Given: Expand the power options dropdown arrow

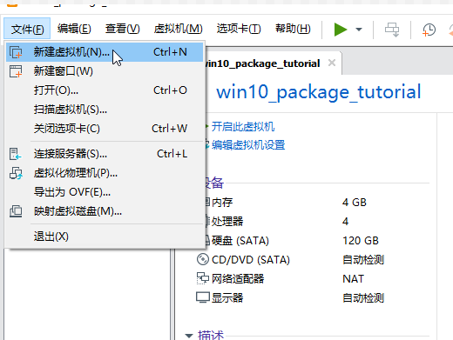Looking at the screenshot, I should [x=359, y=30].
